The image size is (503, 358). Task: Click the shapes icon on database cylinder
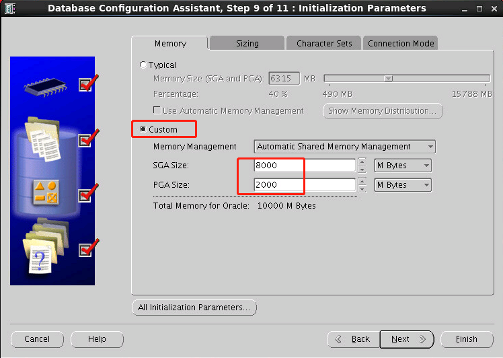(x=46, y=192)
